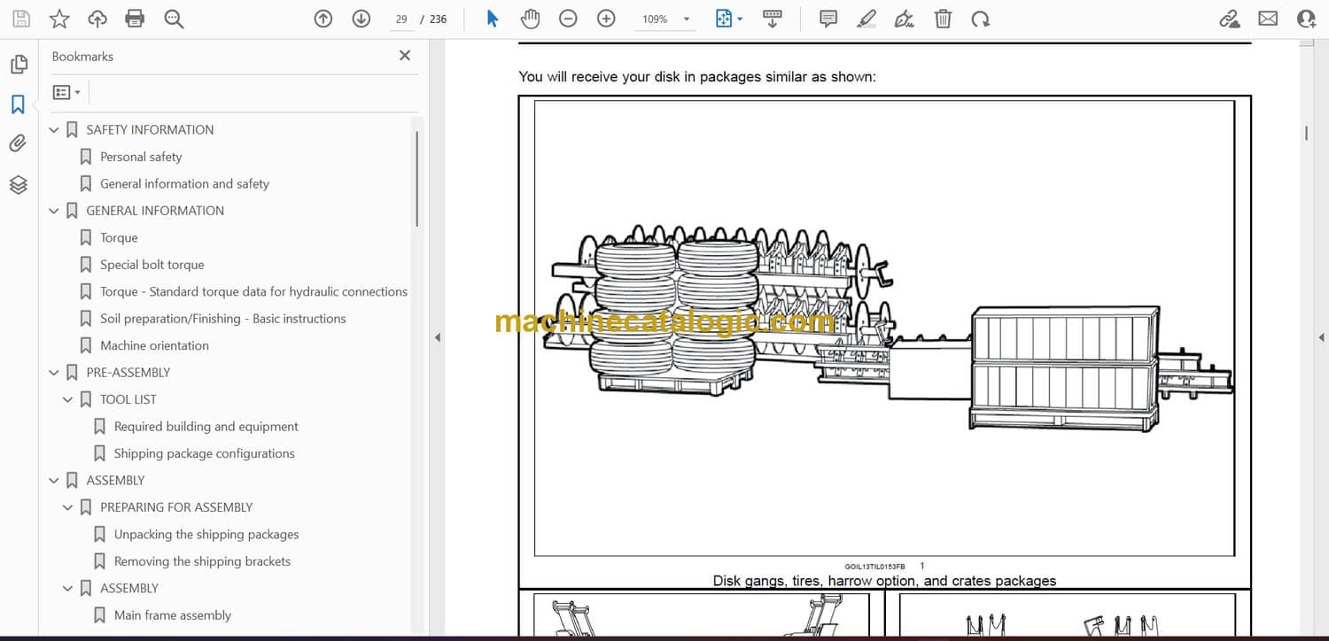
Task: Go to the previous page arrow
Action: coord(323,19)
